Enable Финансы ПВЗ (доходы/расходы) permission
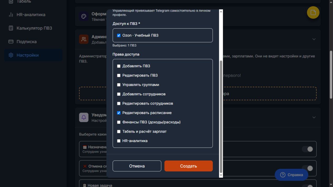Image resolution: width=333 pixels, height=187 pixels. (119, 122)
